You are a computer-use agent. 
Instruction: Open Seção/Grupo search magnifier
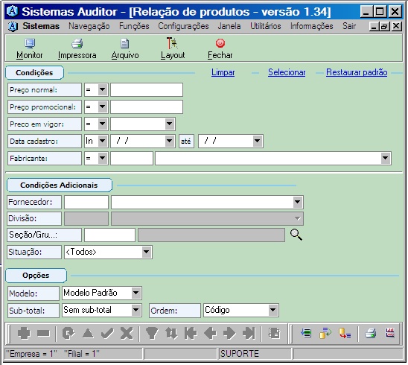[296, 235]
